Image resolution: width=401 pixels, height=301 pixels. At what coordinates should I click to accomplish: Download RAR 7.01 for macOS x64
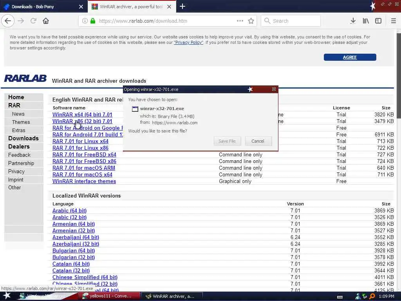click(x=82, y=174)
